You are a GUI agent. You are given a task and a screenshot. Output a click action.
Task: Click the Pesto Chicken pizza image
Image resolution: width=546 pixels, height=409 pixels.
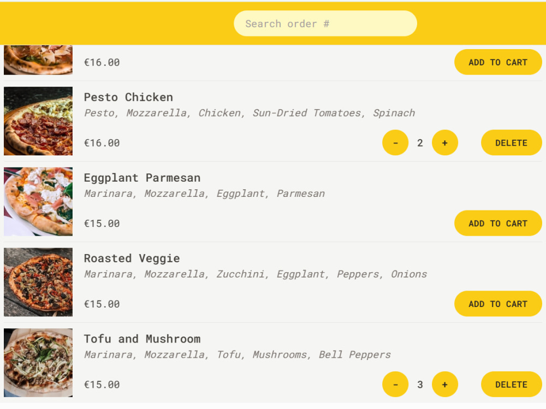pyautogui.click(x=38, y=121)
